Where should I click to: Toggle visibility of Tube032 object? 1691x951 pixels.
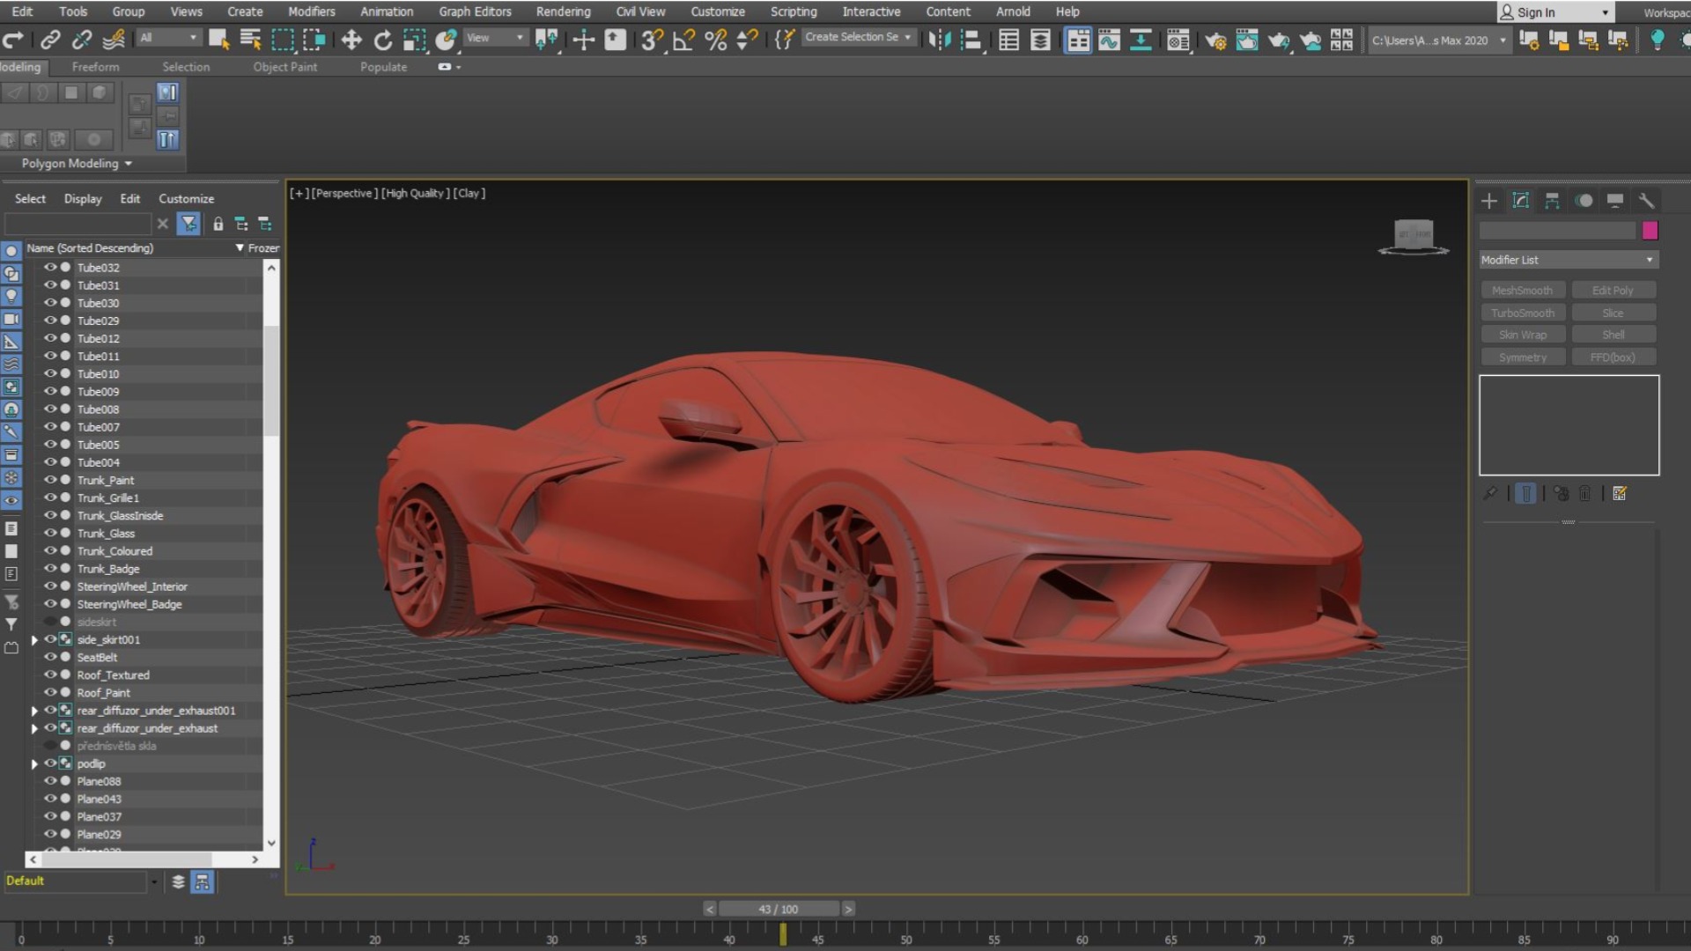click(x=50, y=268)
